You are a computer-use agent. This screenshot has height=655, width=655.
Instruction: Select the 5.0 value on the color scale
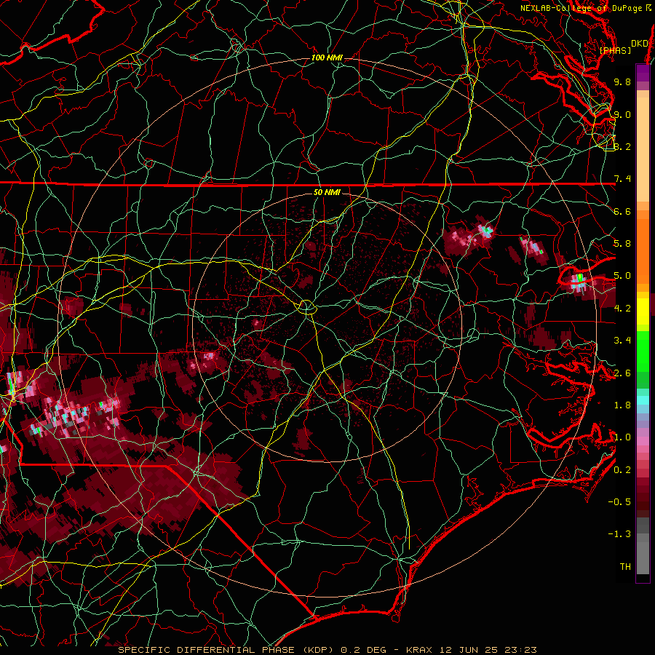click(x=622, y=276)
